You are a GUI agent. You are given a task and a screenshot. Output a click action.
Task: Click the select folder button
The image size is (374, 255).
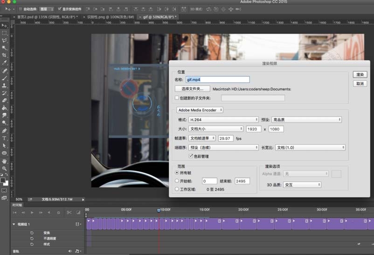coord(192,89)
